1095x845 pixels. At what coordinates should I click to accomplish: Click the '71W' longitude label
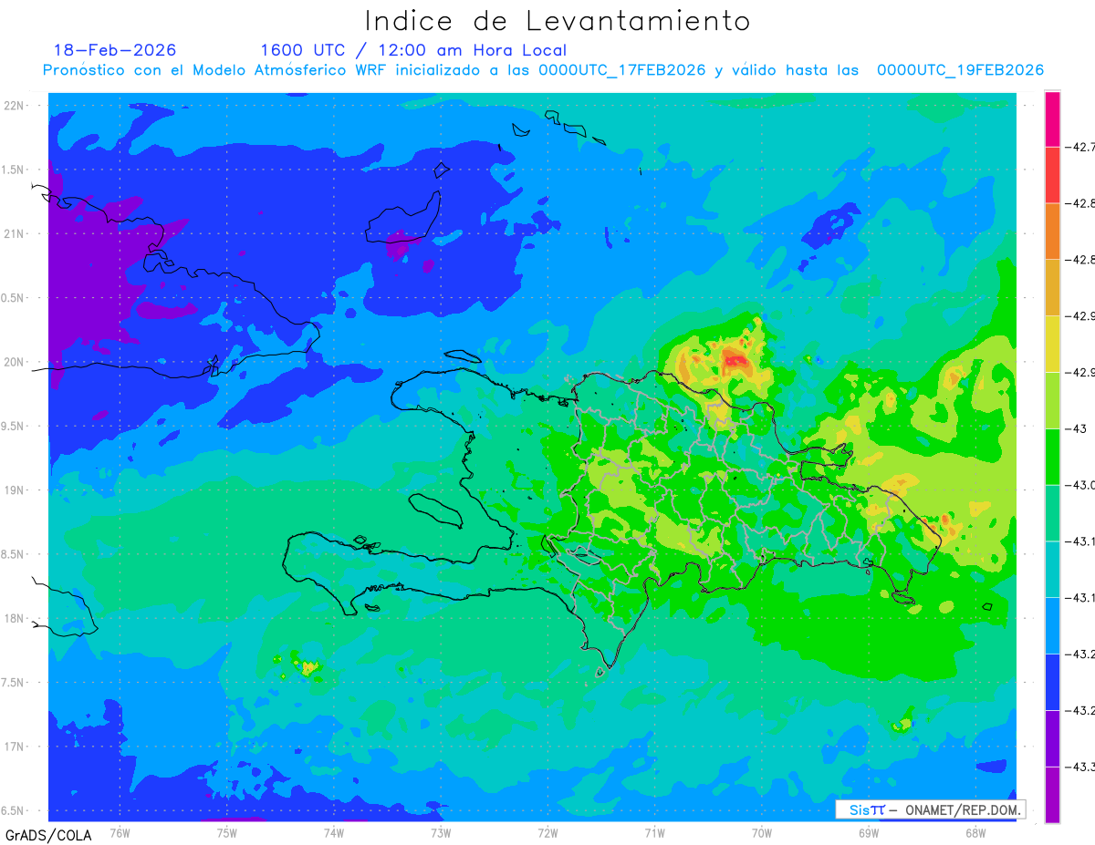[x=654, y=832]
